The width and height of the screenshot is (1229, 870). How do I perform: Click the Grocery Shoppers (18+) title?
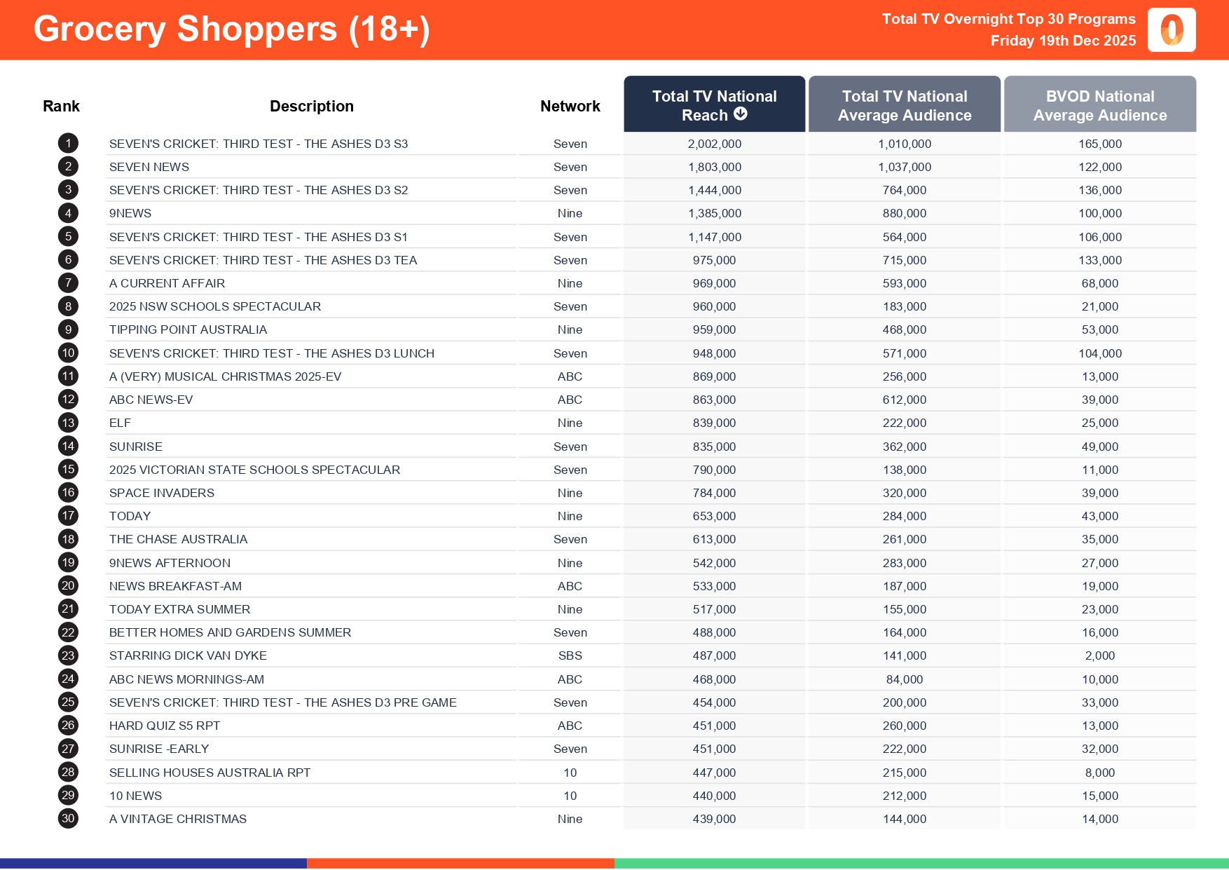pyautogui.click(x=231, y=29)
